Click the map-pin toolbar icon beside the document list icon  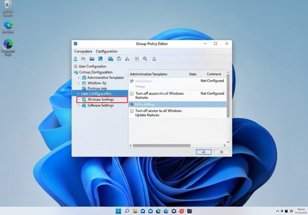(x=75, y=59)
